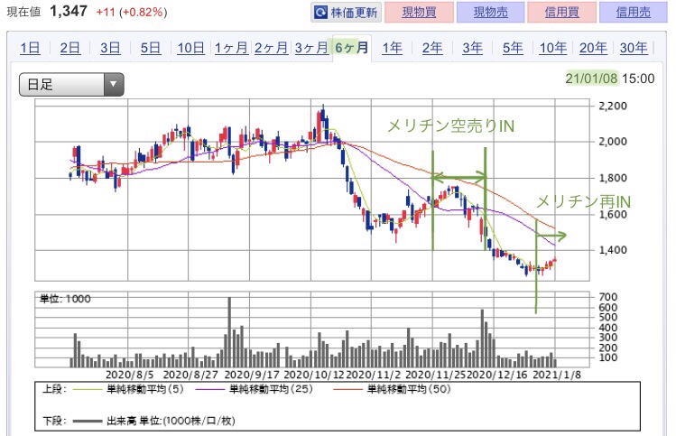Select the 3ヶ月 period tab
676x436 pixels.
tap(311, 48)
